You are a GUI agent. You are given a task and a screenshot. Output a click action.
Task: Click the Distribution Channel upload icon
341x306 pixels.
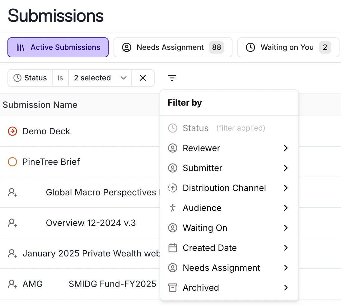pos(173,188)
